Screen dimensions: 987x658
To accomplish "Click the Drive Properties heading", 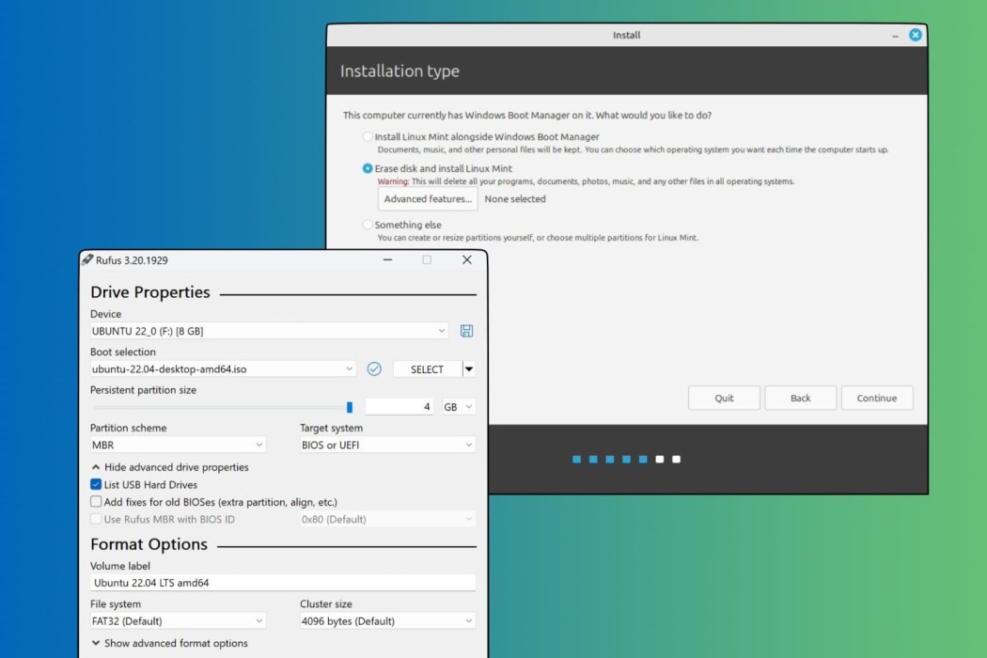I will [x=149, y=292].
